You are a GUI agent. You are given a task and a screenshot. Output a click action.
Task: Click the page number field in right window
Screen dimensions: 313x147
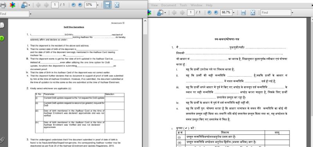click(x=191, y=13)
